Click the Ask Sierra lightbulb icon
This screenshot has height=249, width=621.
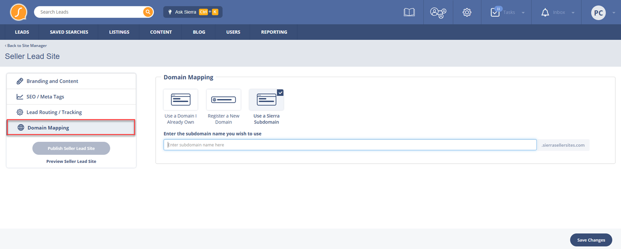click(170, 12)
